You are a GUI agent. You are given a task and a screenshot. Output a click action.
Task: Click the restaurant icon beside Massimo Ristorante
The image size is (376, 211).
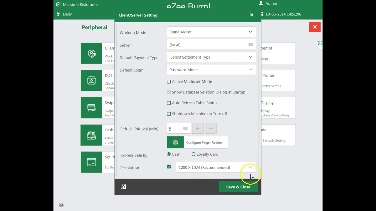tap(58, 4)
